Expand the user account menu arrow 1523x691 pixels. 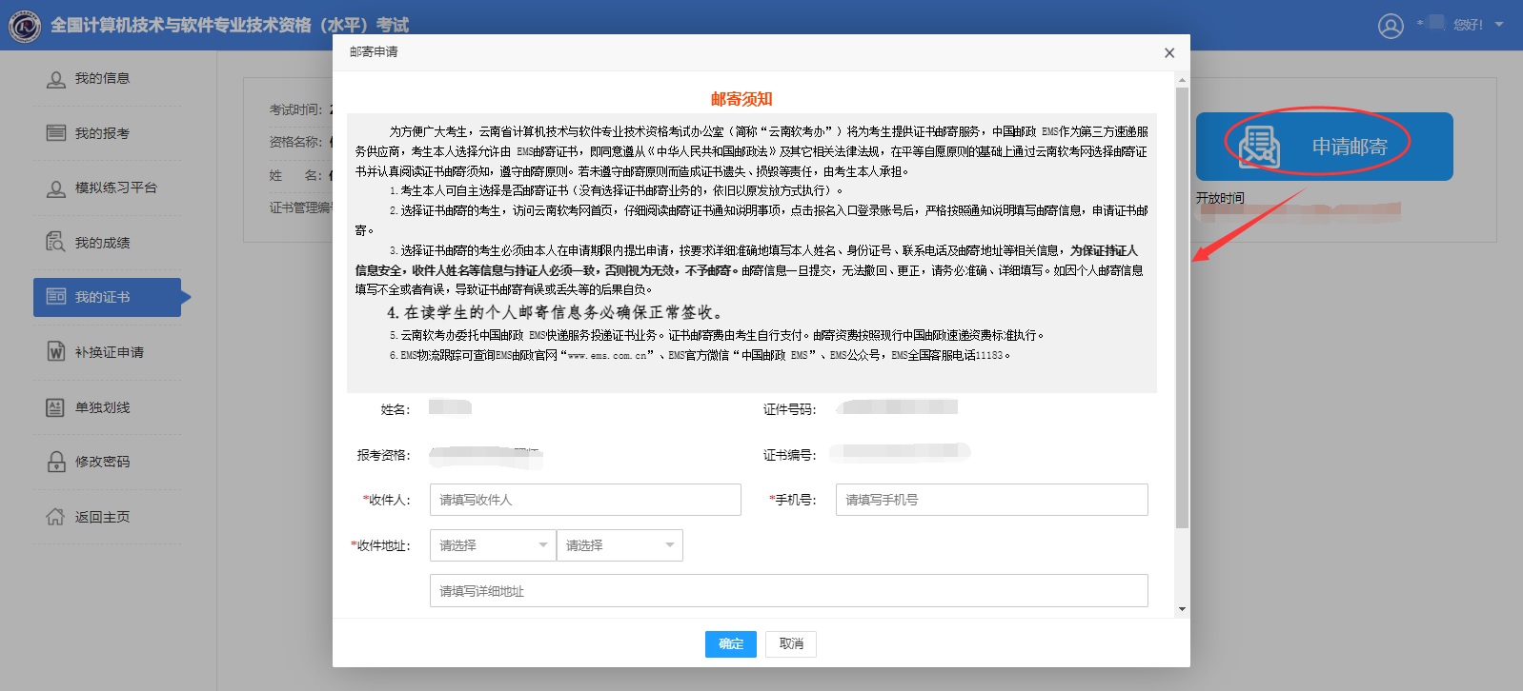pos(1499,25)
